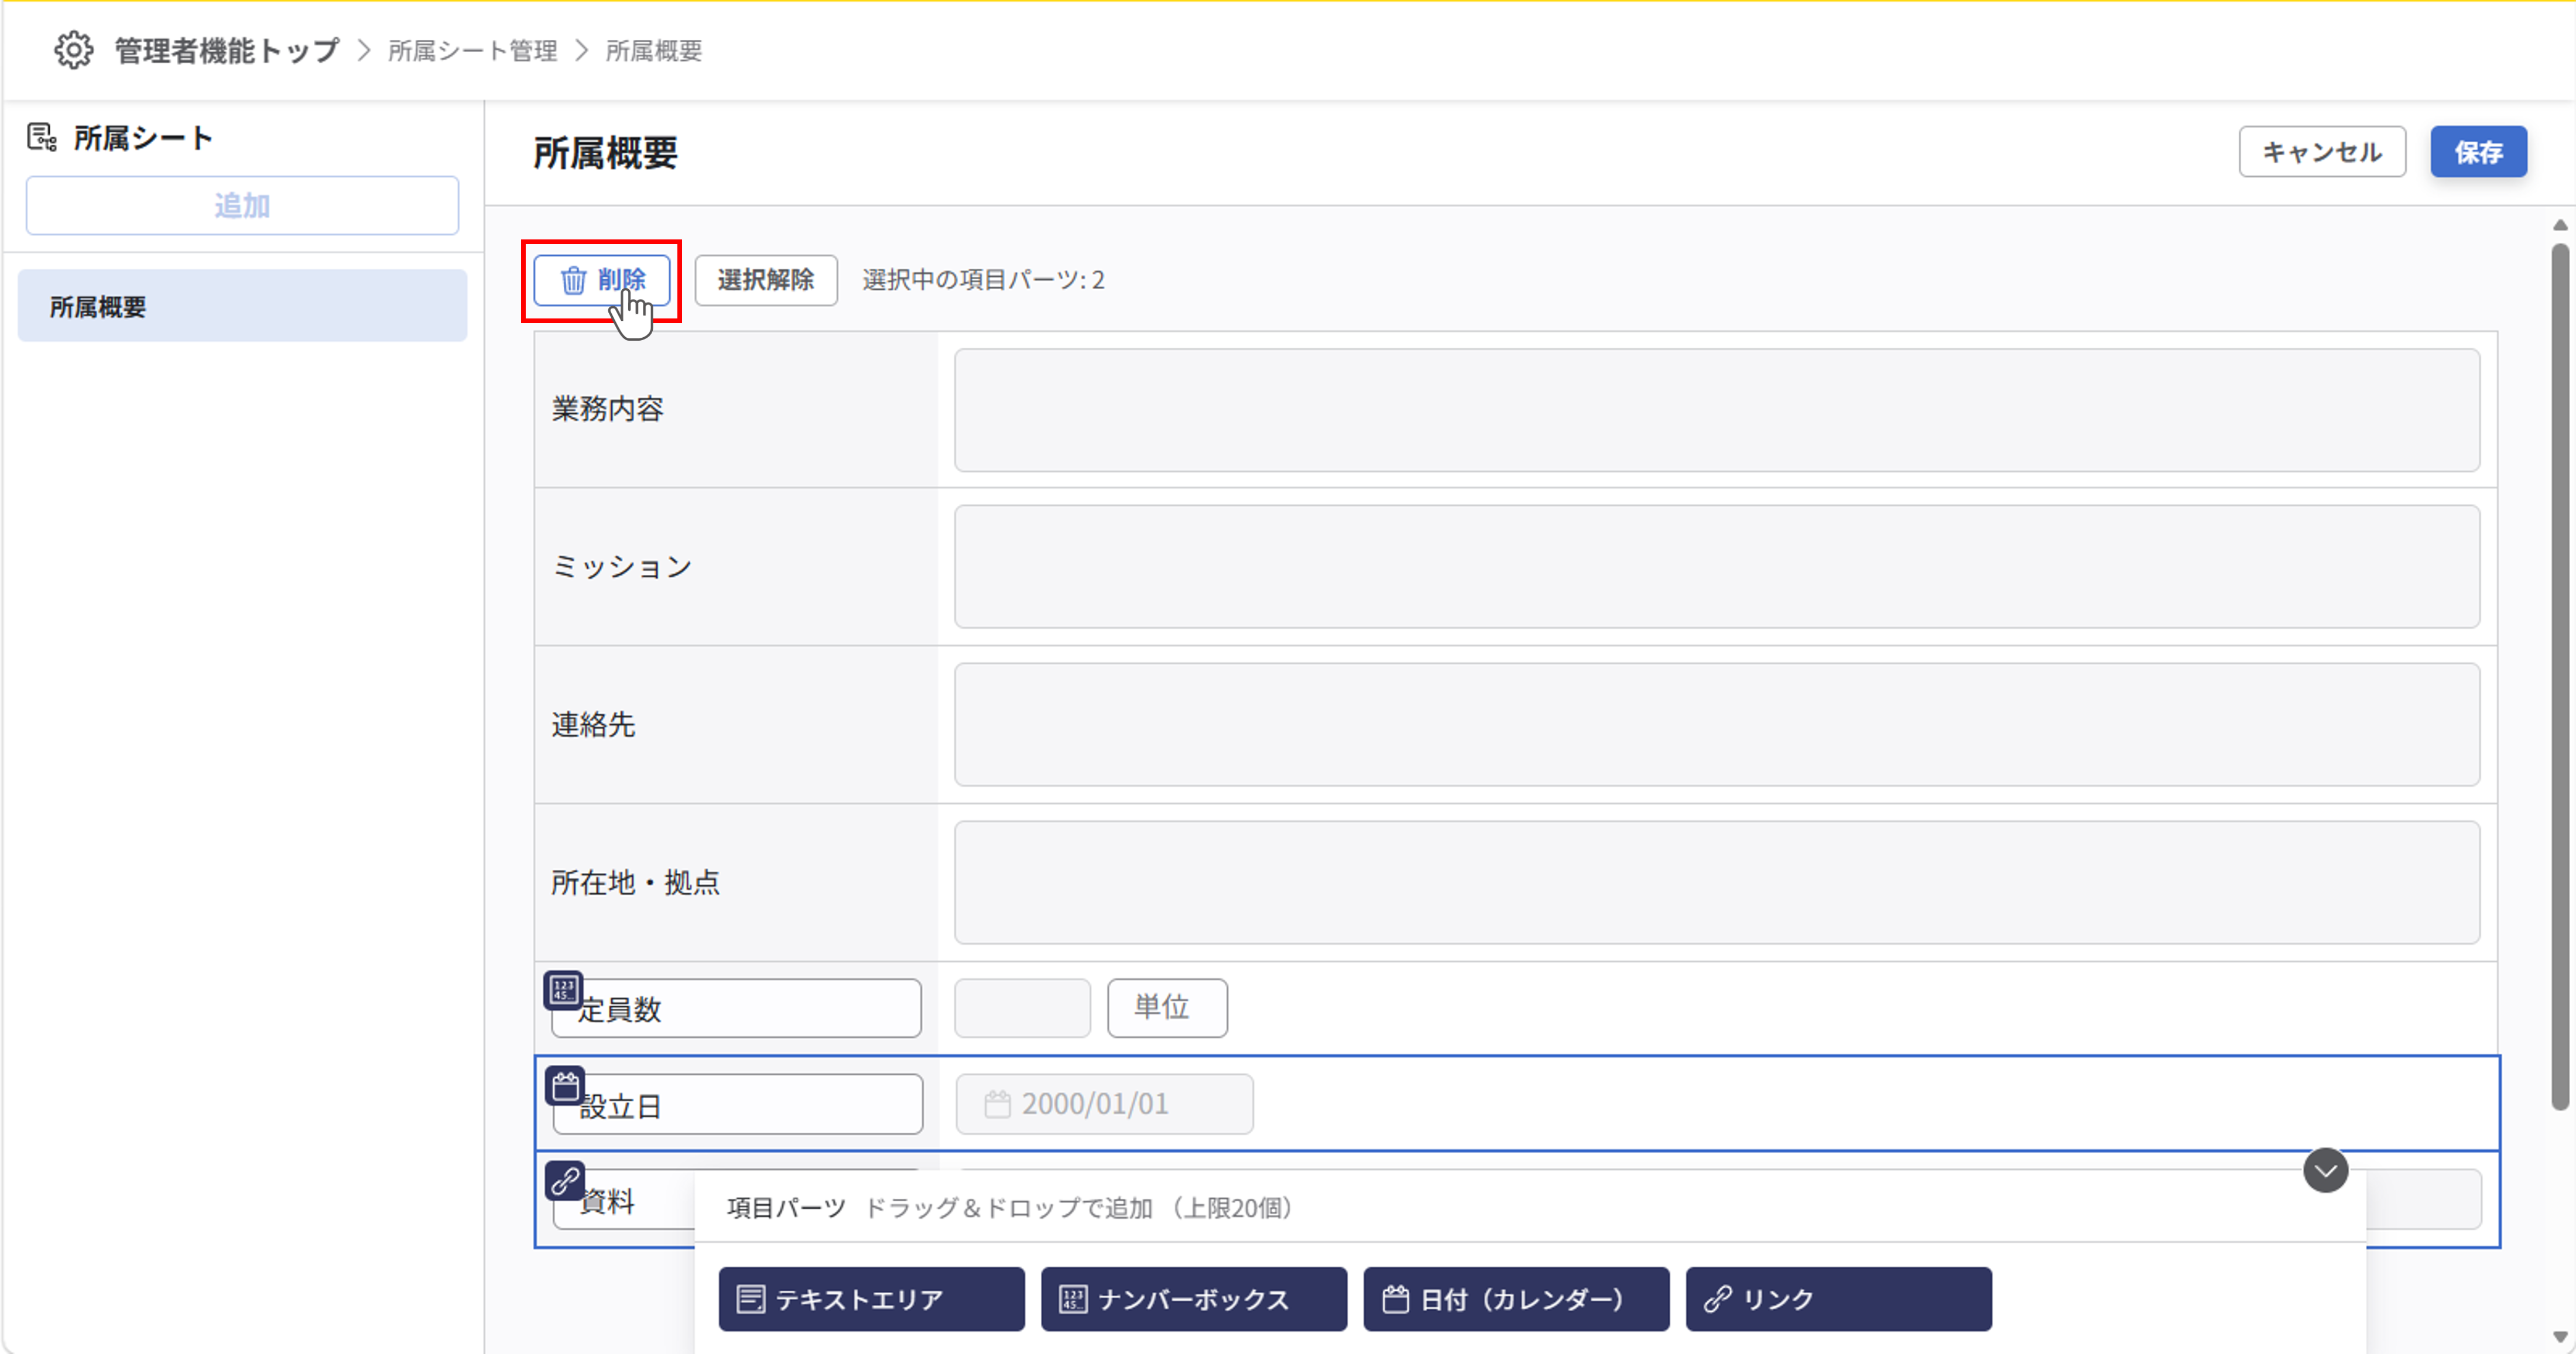This screenshot has width=2576, height=1354.
Task: Click the 選択中の項目パーツ: 2 text
Action: click(x=983, y=280)
